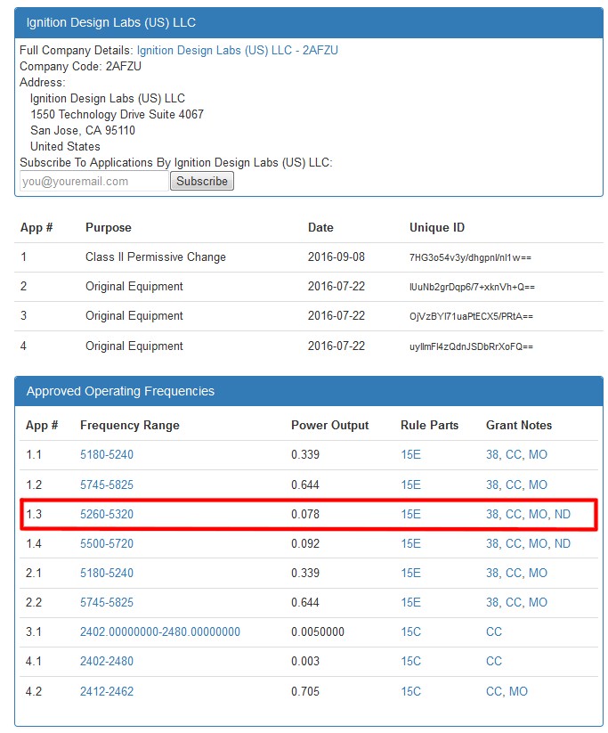Open the 5500-5720 frequency range link
The width and height of the screenshot is (608, 733).
(x=107, y=543)
